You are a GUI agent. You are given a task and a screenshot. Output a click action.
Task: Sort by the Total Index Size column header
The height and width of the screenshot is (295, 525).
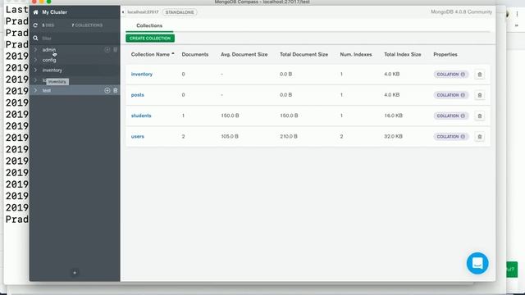[403, 54]
